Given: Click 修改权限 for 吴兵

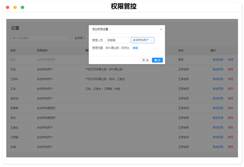Looking at the screenshot, I should tap(218, 118).
